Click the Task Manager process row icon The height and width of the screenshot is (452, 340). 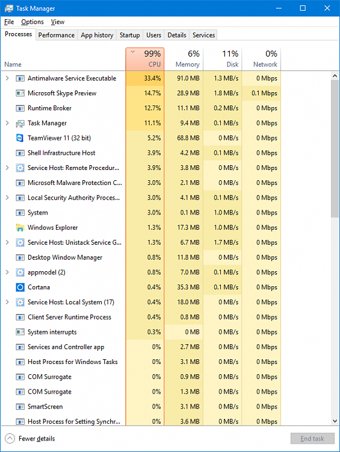point(20,124)
